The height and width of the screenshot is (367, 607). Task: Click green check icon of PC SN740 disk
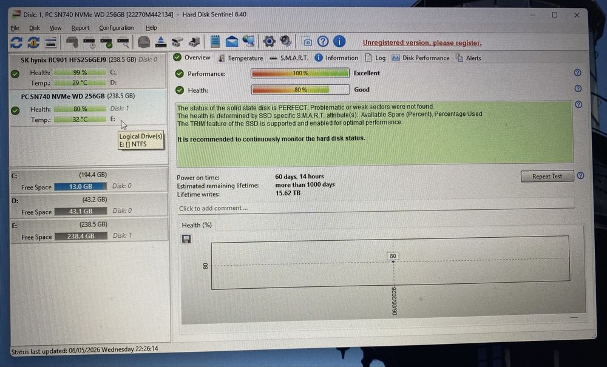(15, 110)
